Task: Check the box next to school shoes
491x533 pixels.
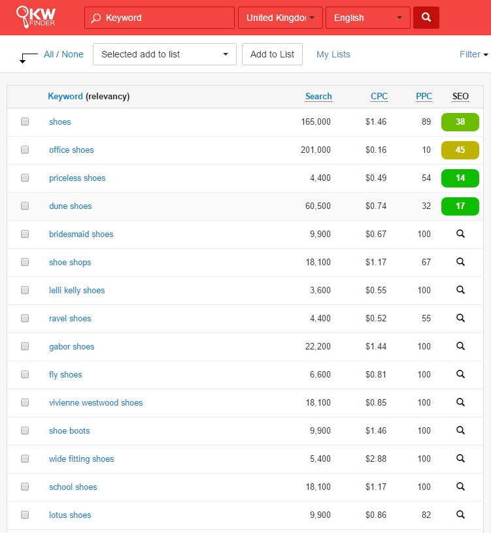Action: click(x=25, y=487)
